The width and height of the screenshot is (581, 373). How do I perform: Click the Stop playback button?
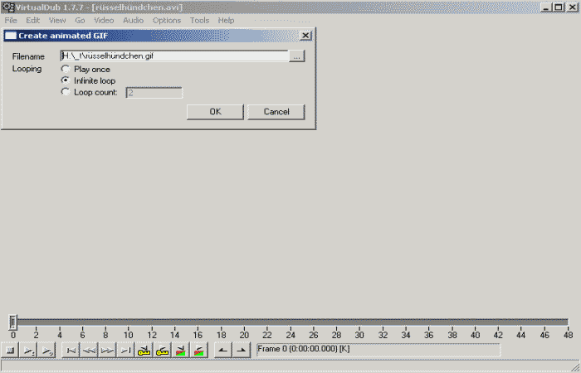click(x=11, y=351)
